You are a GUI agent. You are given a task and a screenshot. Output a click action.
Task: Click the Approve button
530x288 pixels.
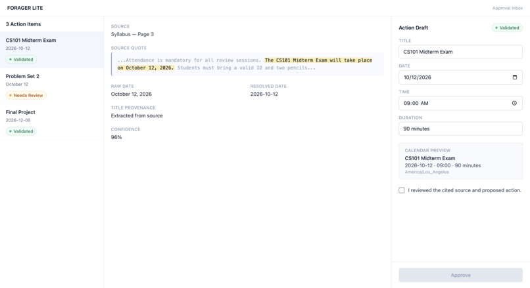[460, 275]
